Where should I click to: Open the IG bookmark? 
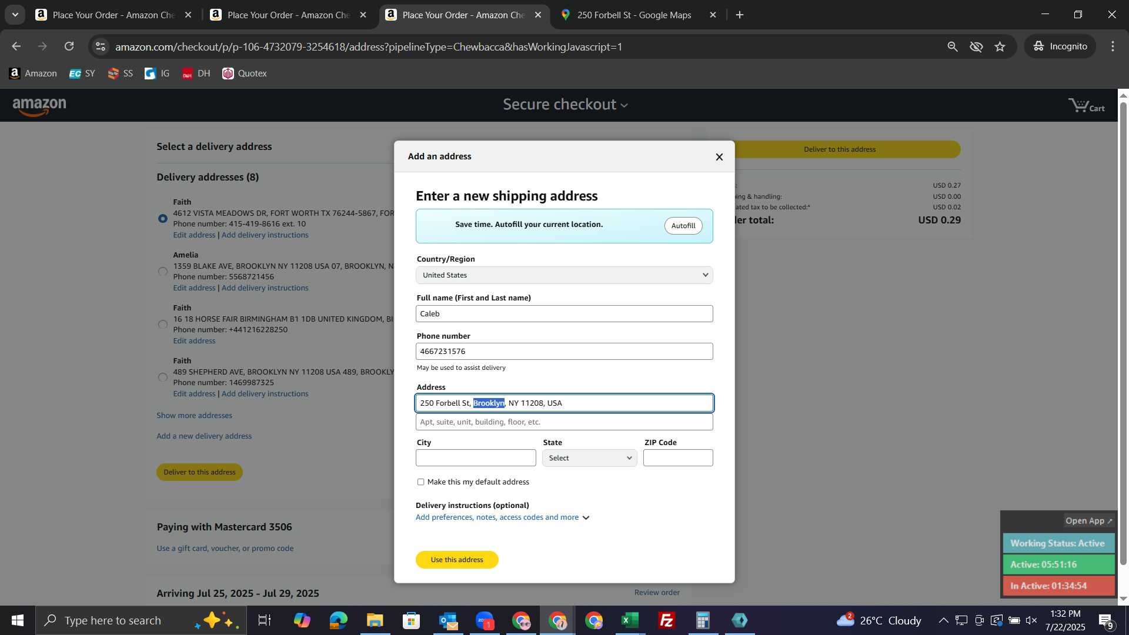click(x=157, y=73)
